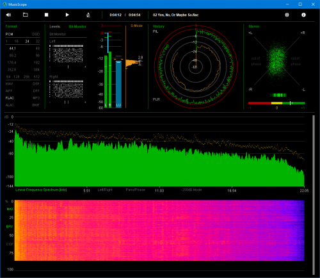The image size is (320, 278).
Task: Open settings with the gear icon
Action: coord(287,15)
